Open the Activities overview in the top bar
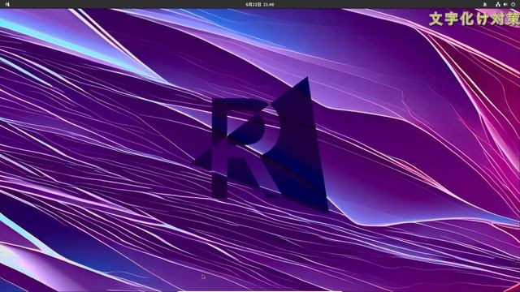 [7, 4]
